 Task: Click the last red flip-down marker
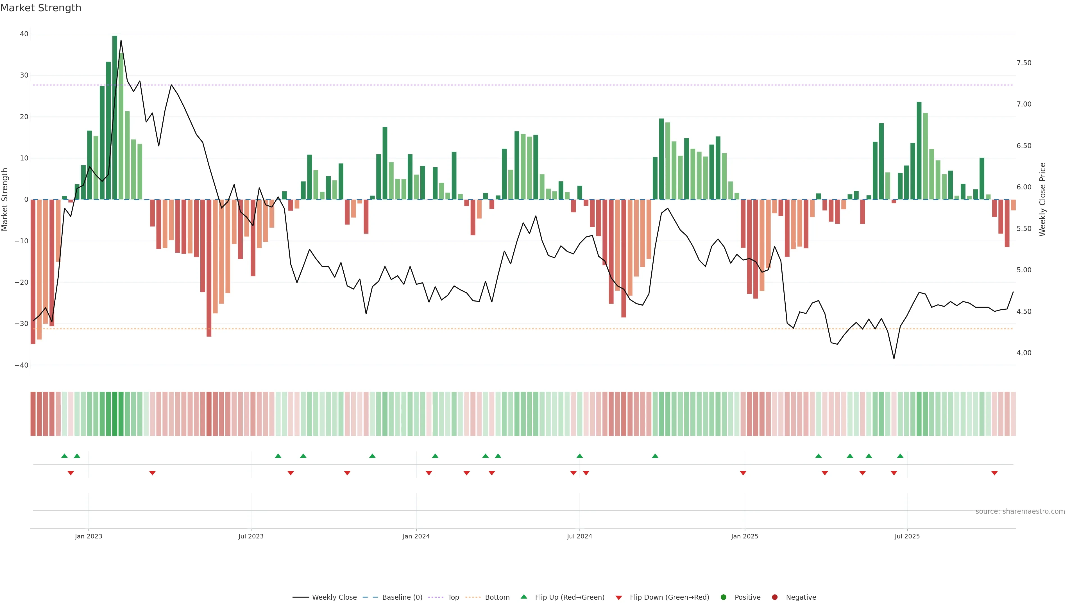[994, 473]
